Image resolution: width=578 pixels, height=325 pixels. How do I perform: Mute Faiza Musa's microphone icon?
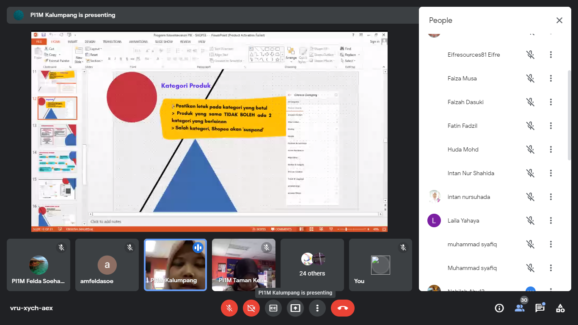tap(530, 78)
